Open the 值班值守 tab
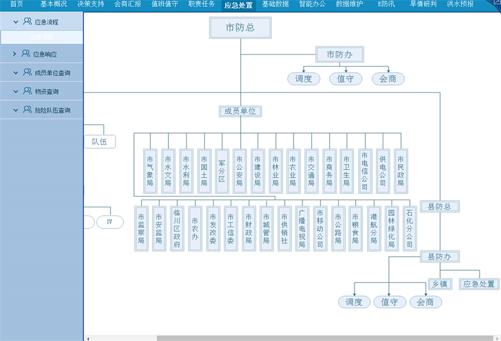Viewport: 501px width, 341px height. (165, 4)
